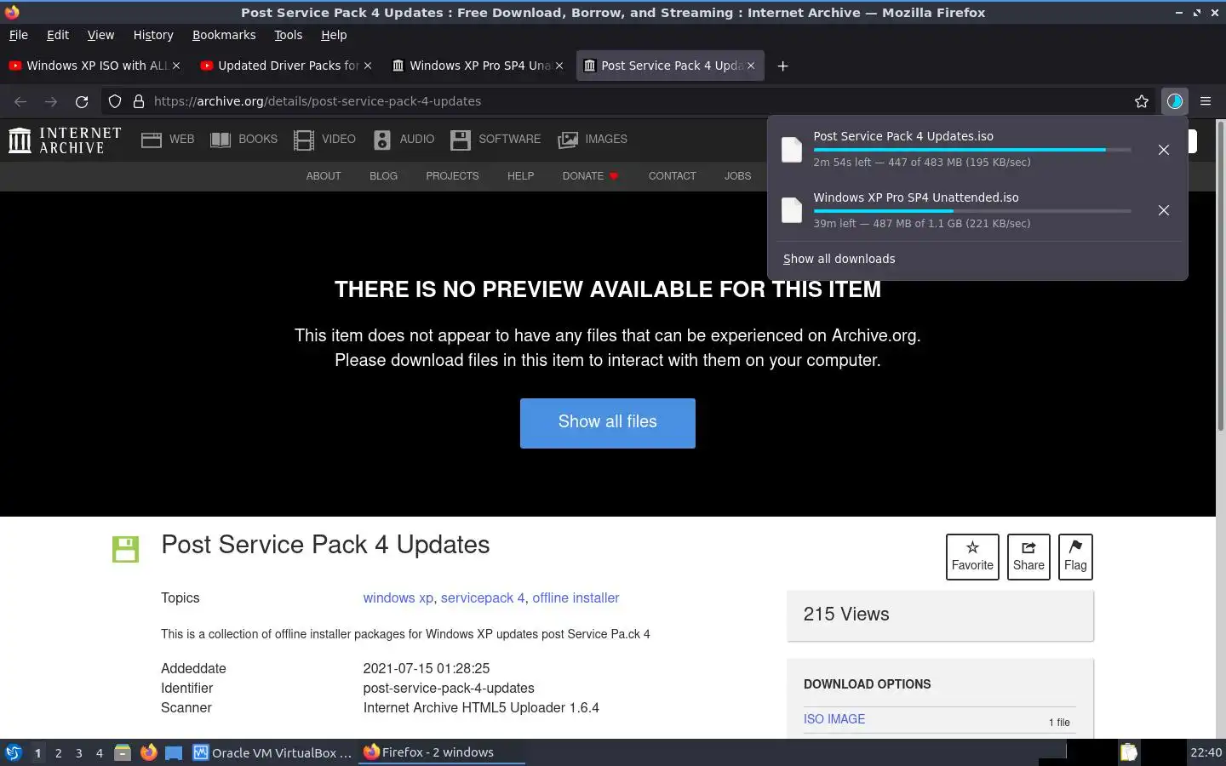Reload the current page

82,101
